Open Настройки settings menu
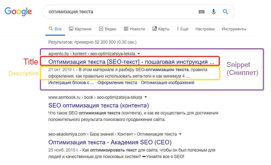Image resolution: width=271 pixels, height=165 pixels. (205, 29)
